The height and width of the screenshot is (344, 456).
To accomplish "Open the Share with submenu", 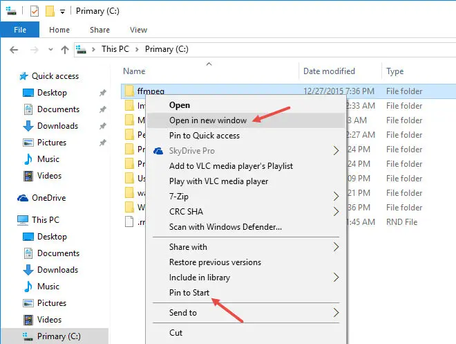I will click(x=246, y=247).
